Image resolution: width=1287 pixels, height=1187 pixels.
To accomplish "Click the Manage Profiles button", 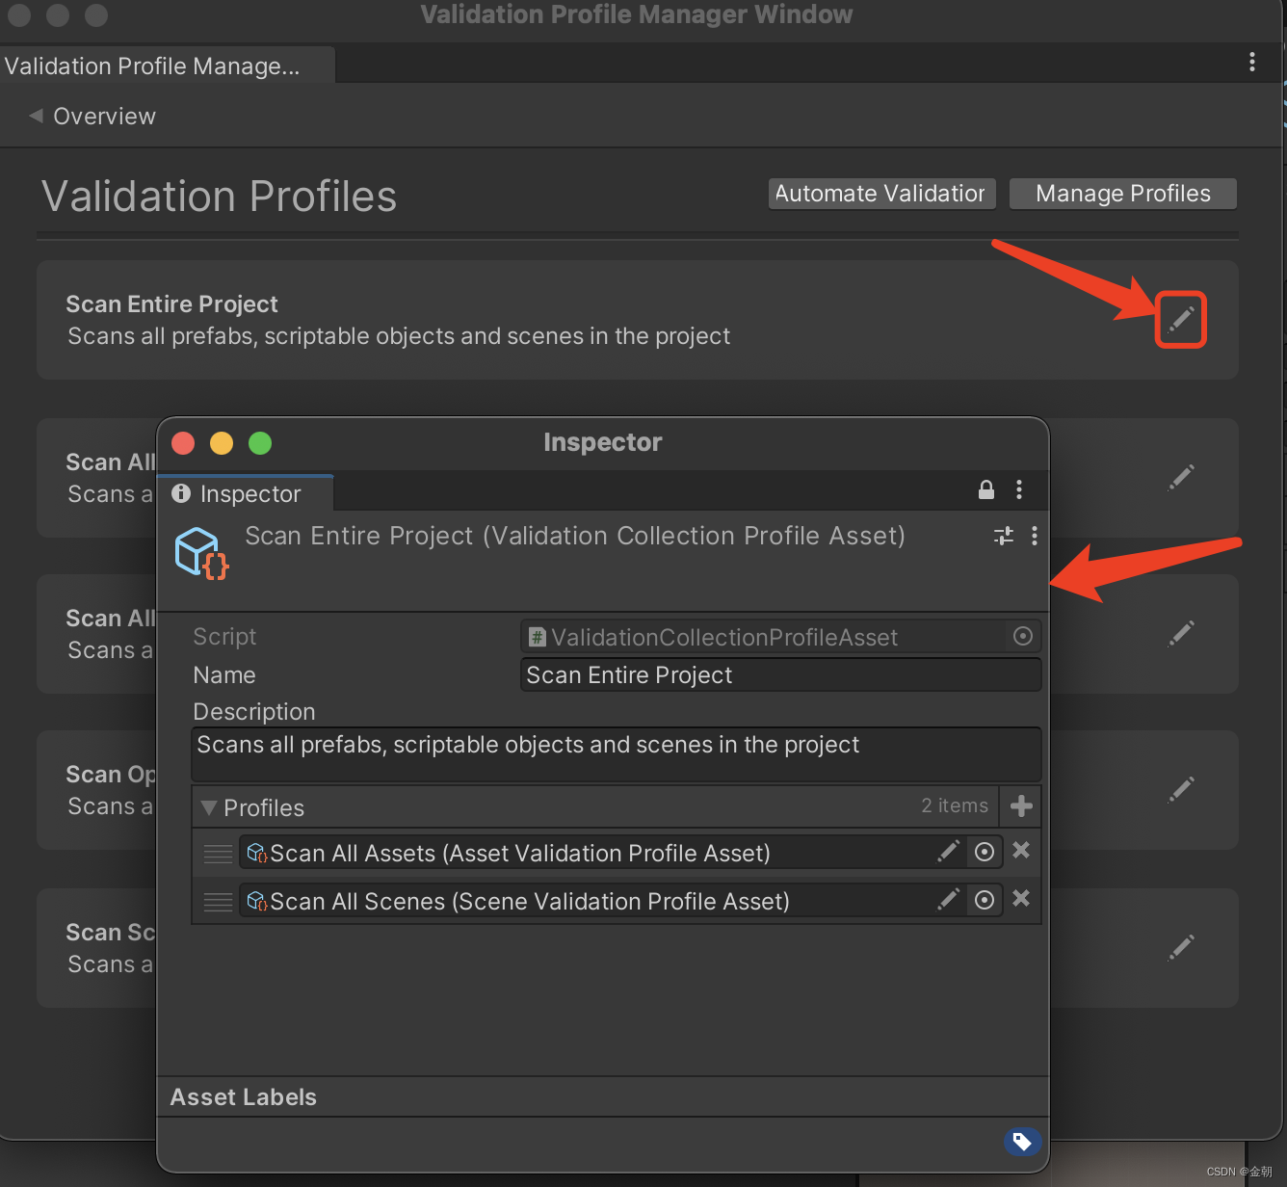I will [1122, 194].
